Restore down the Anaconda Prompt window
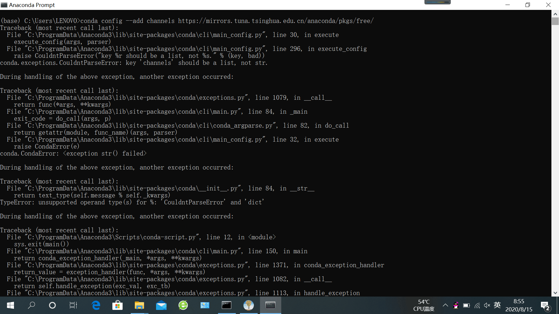The height and width of the screenshot is (314, 559). 528,5
